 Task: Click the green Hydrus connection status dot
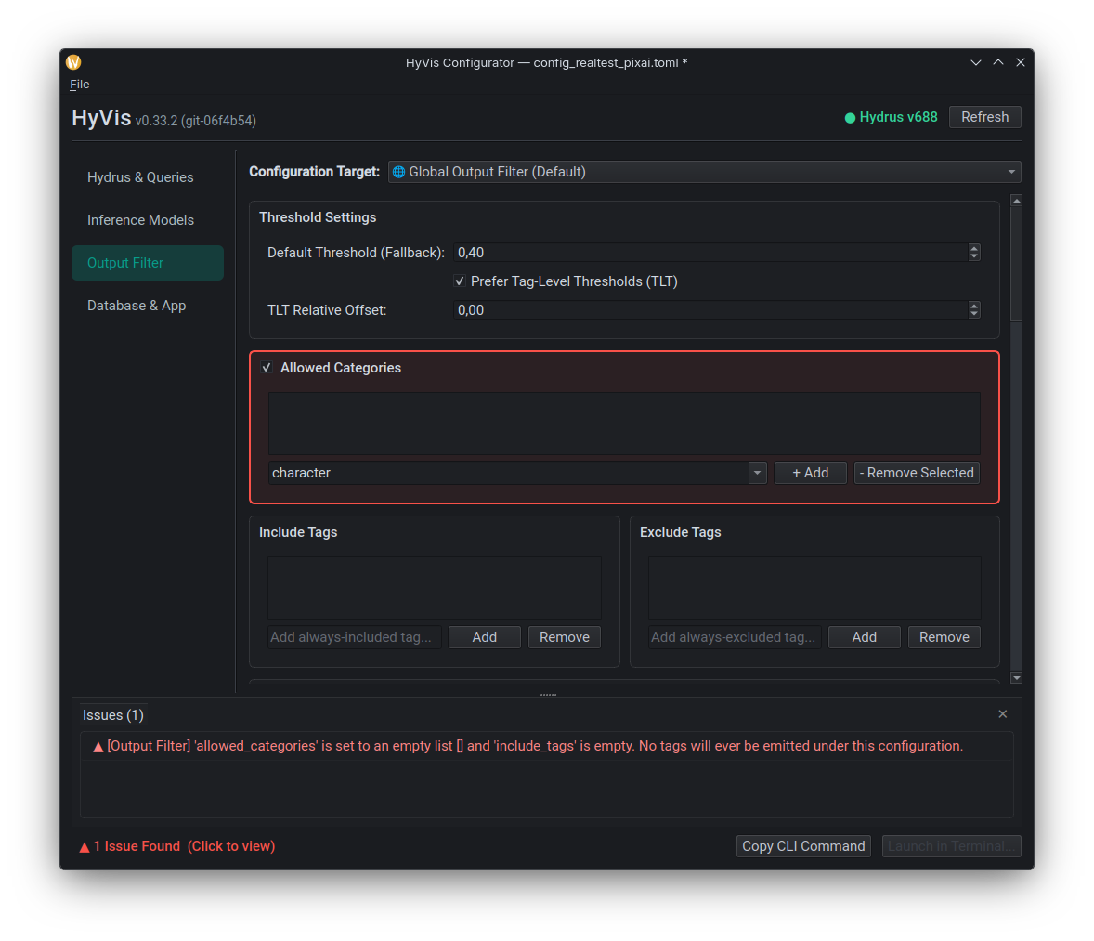coord(850,118)
